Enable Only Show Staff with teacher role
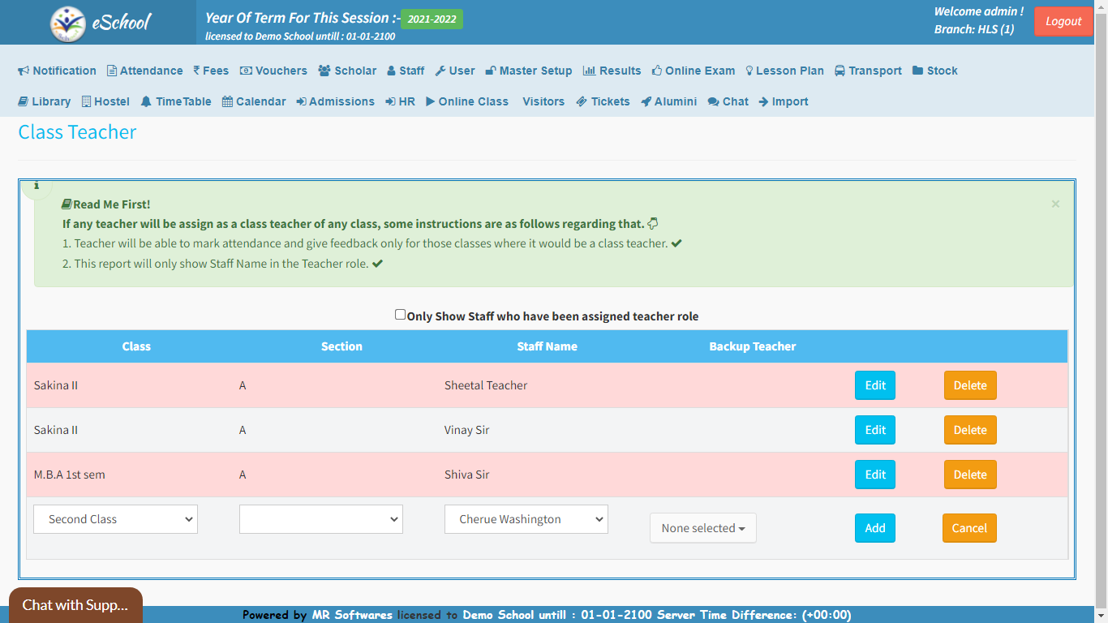 (x=400, y=315)
